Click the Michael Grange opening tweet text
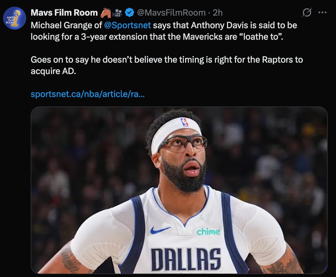336x277 pixels. 164,31
